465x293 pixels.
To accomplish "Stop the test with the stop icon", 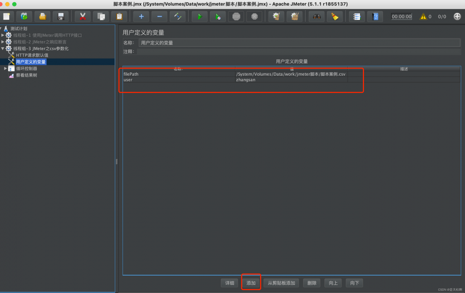I will coord(236,16).
